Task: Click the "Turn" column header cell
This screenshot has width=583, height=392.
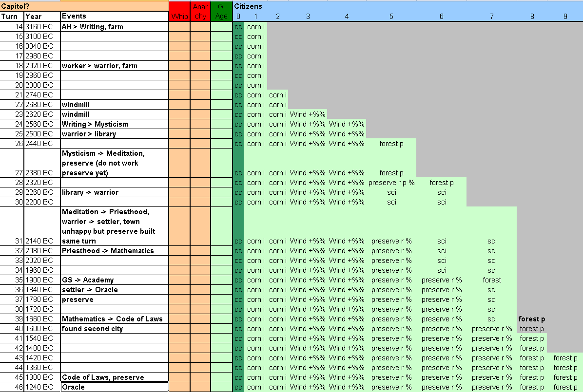Action: [12, 16]
